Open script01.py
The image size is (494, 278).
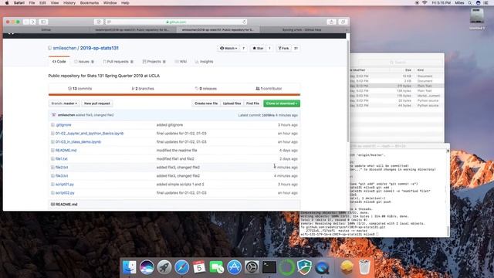pos(65,185)
